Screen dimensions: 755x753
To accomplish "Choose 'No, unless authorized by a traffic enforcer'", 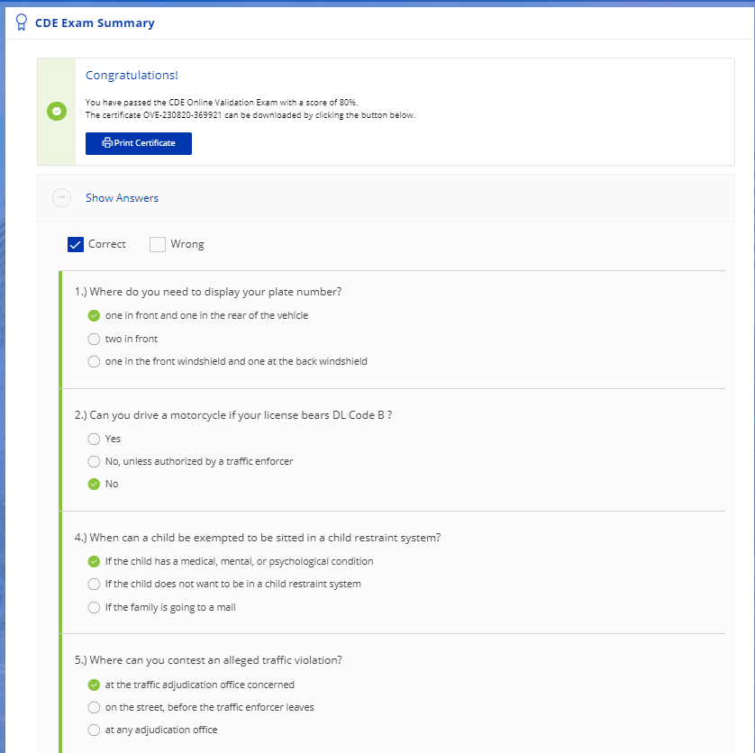I will tap(94, 461).
